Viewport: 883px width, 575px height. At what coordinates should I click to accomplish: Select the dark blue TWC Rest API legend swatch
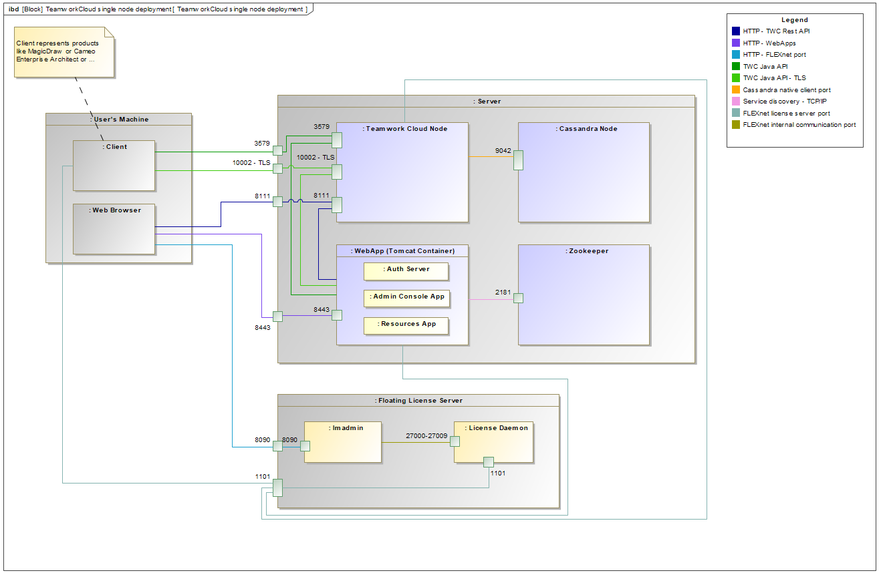(x=736, y=31)
